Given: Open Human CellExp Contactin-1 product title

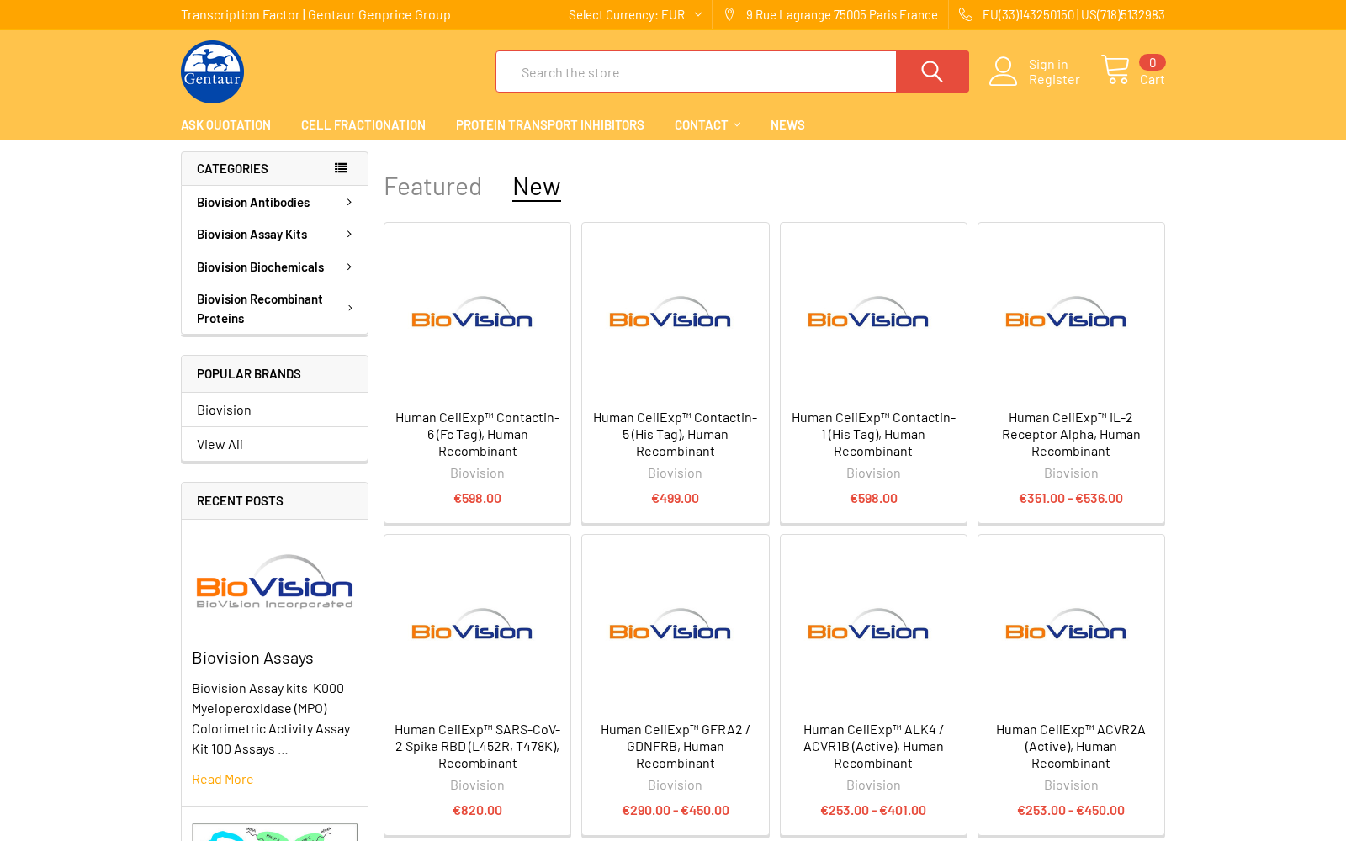Looking at the screenshot, I should pos(873,434).
